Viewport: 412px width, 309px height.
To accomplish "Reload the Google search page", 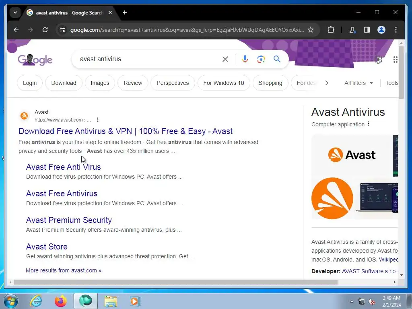I will point(45,30).
